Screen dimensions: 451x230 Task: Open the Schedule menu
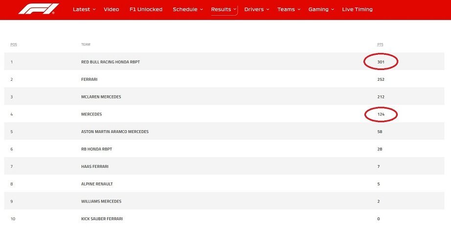pyautogui.click(x=185, y=9)
